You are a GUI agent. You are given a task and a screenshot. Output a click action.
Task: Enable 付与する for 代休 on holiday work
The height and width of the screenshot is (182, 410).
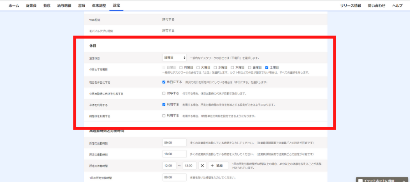click(x=164, y=93)
